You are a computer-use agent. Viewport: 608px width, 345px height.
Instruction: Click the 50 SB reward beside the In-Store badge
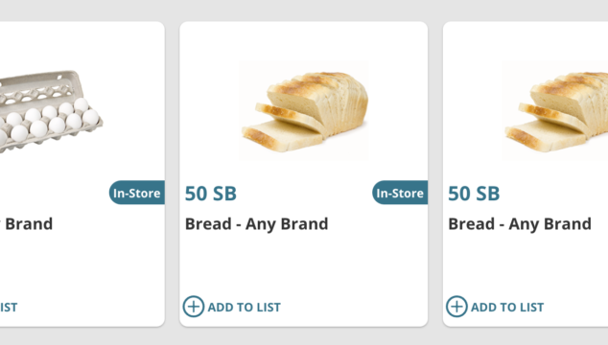[211, 194]
